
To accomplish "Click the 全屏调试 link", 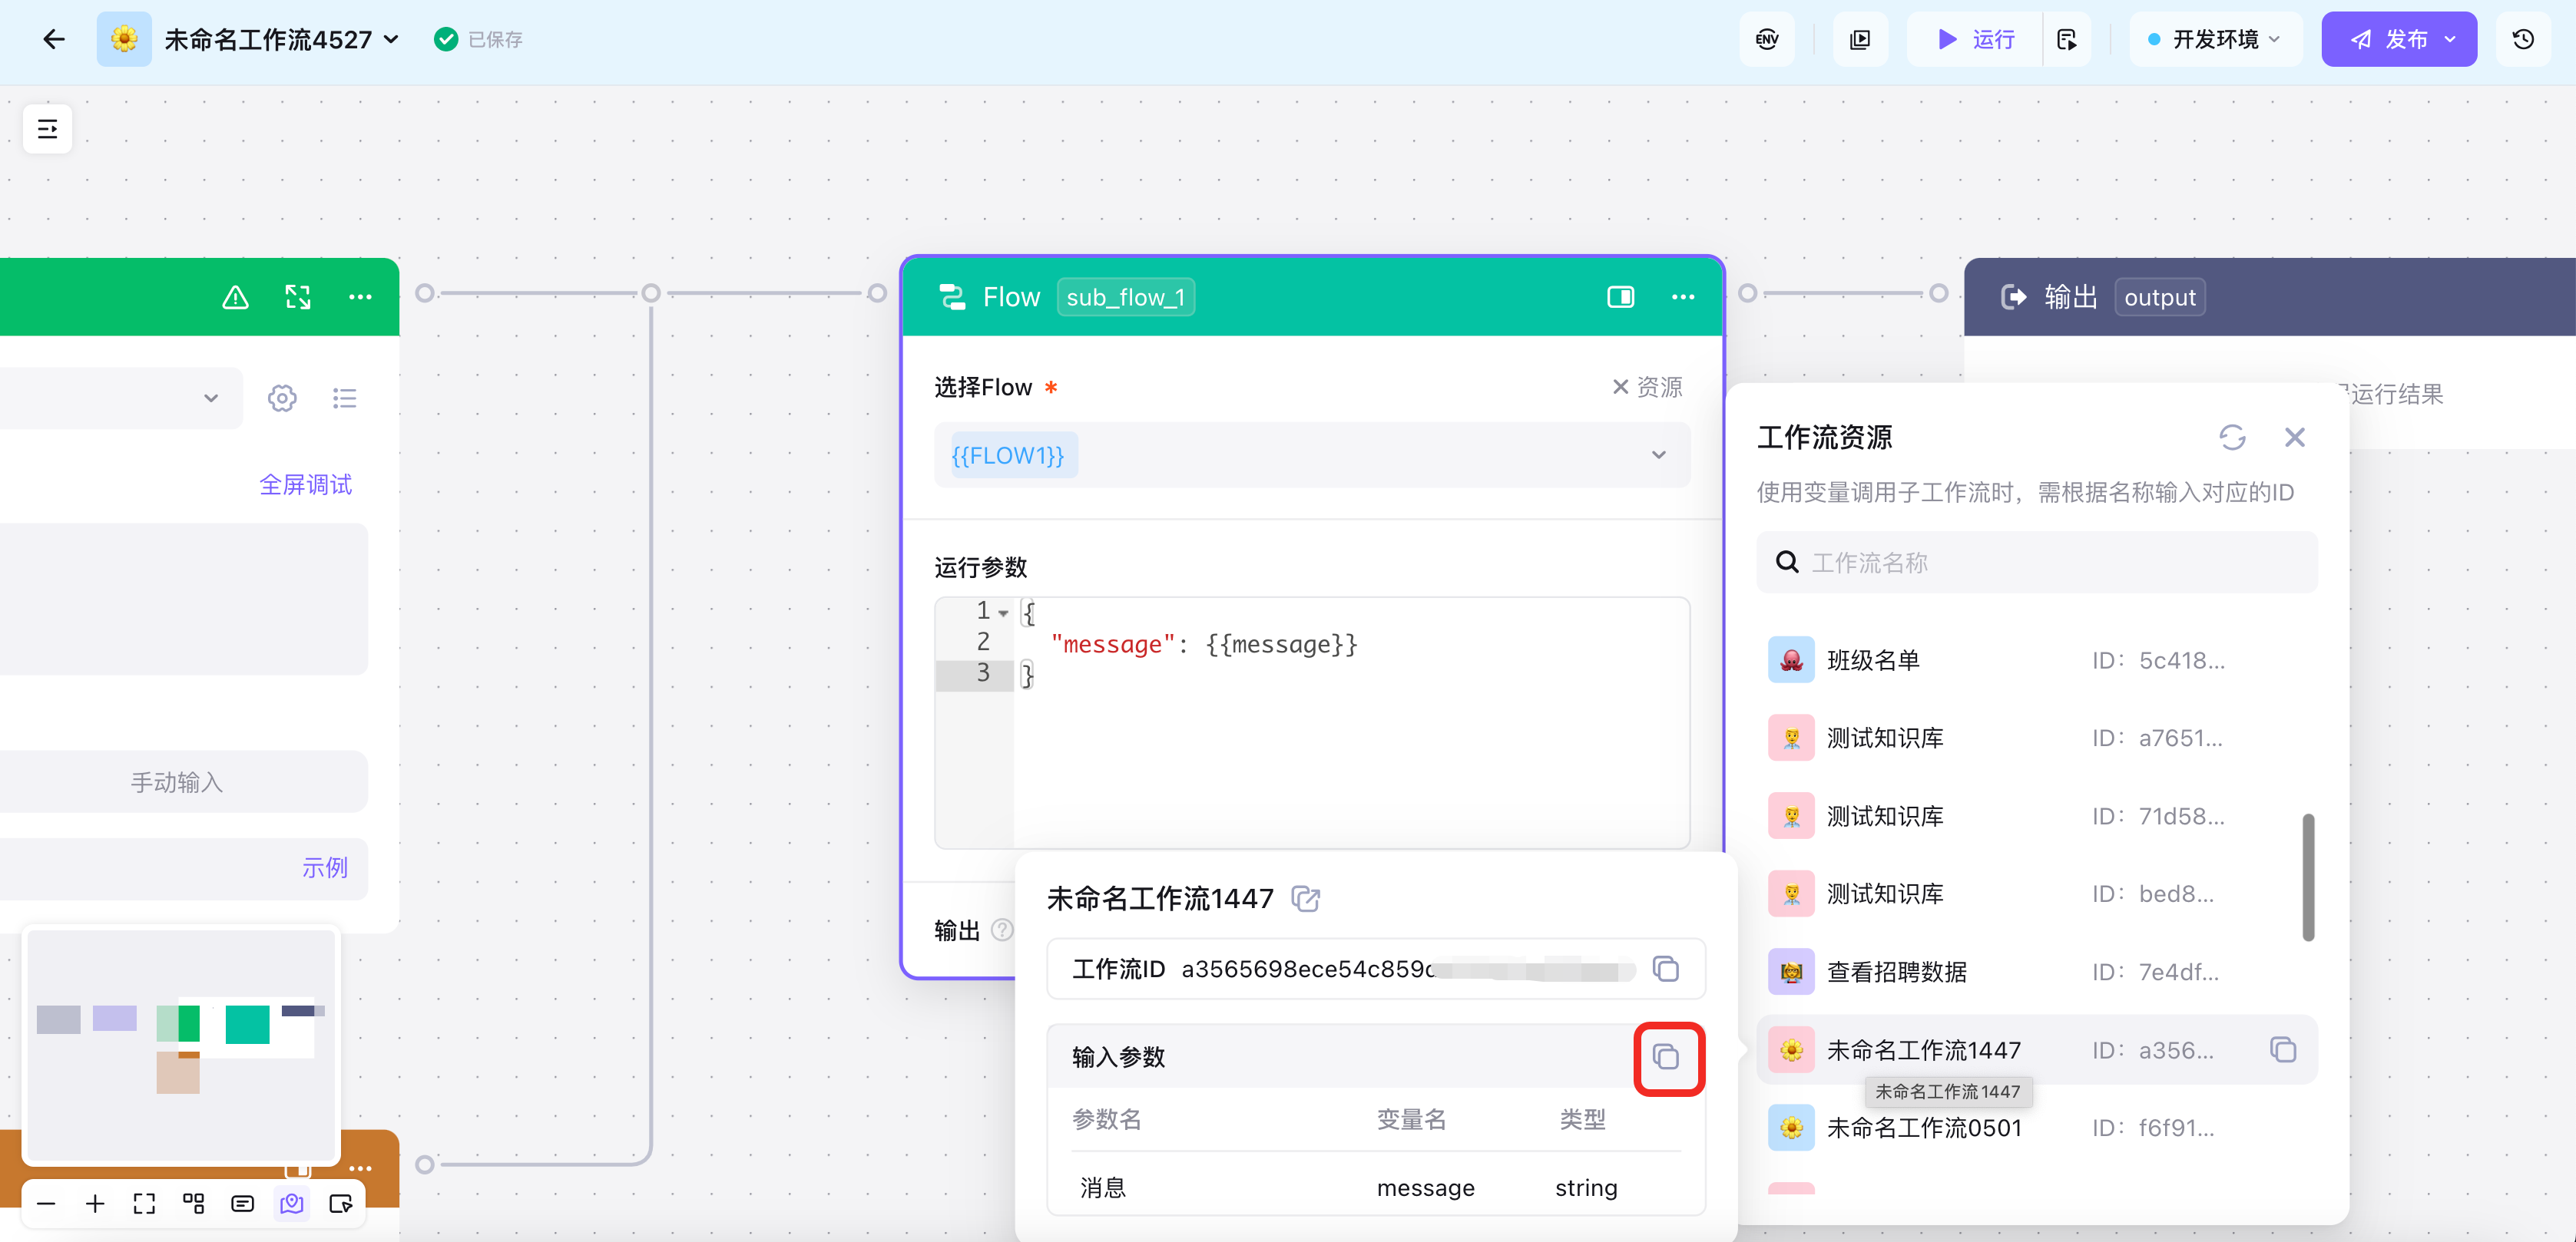I will (x=305, y=484).
